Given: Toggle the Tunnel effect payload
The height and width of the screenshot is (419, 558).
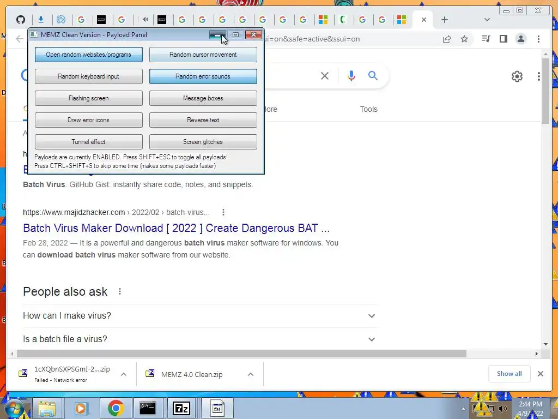Looking at the screenshot, I should pyautogui.click(x=89, y=141).
